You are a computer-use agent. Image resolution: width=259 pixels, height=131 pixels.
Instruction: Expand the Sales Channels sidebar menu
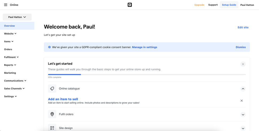tap(14, 89)
